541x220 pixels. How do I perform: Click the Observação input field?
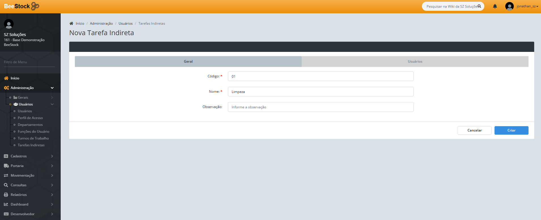coord(320,107)
